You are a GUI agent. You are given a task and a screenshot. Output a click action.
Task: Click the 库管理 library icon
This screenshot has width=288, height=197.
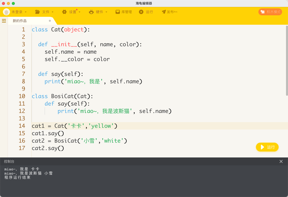click(x=118, y=12)
